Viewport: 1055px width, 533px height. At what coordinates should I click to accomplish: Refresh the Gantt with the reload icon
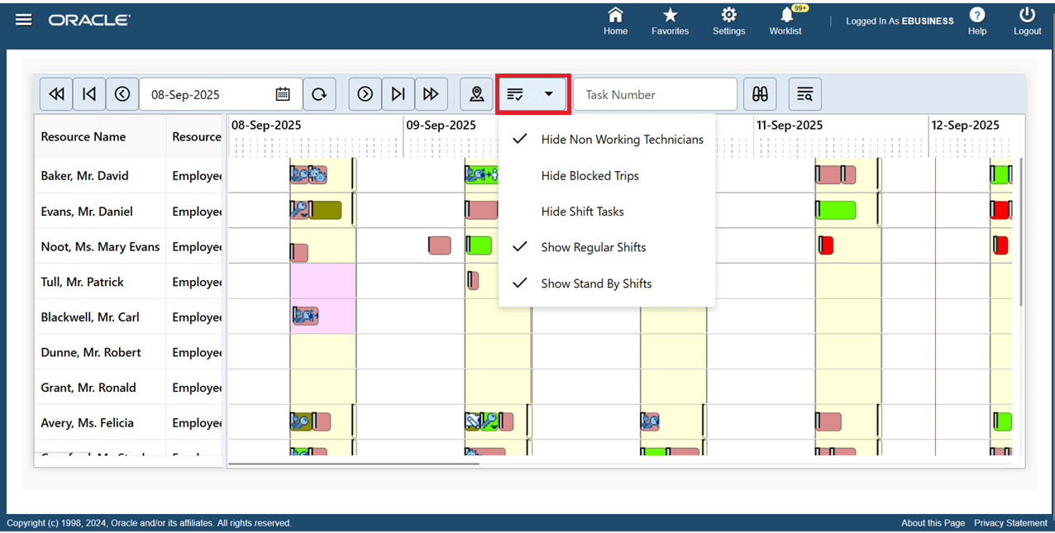point(320,93)
